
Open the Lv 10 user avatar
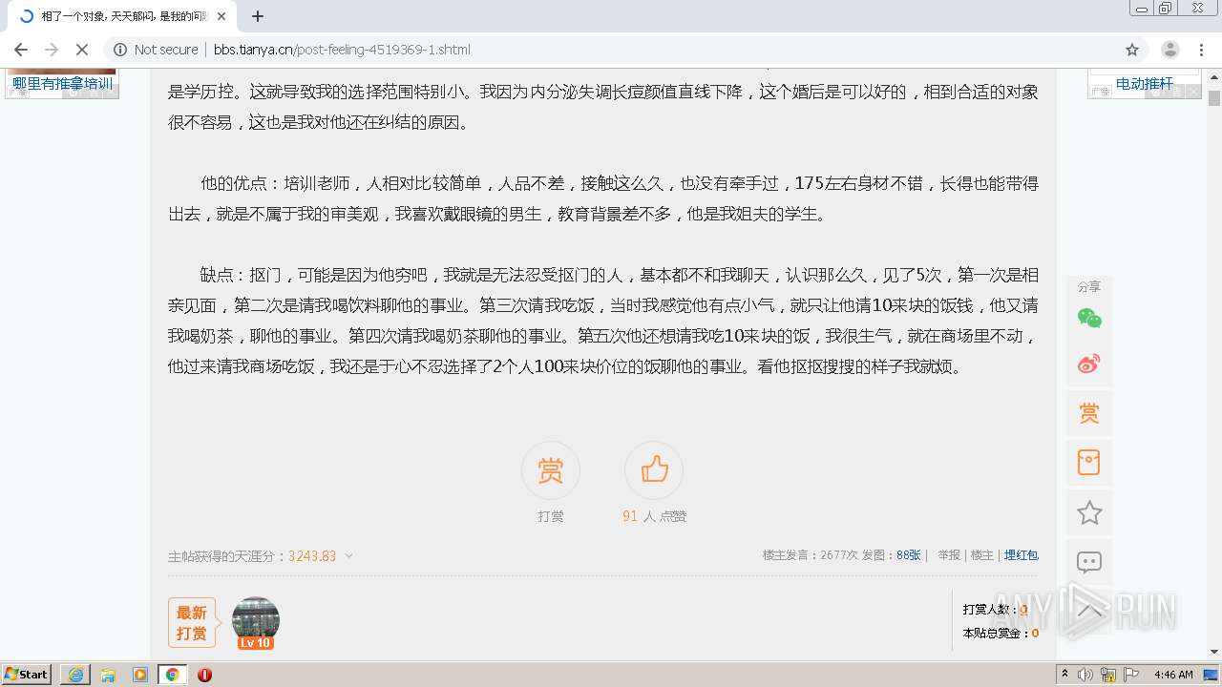click(x=256, y=622)
